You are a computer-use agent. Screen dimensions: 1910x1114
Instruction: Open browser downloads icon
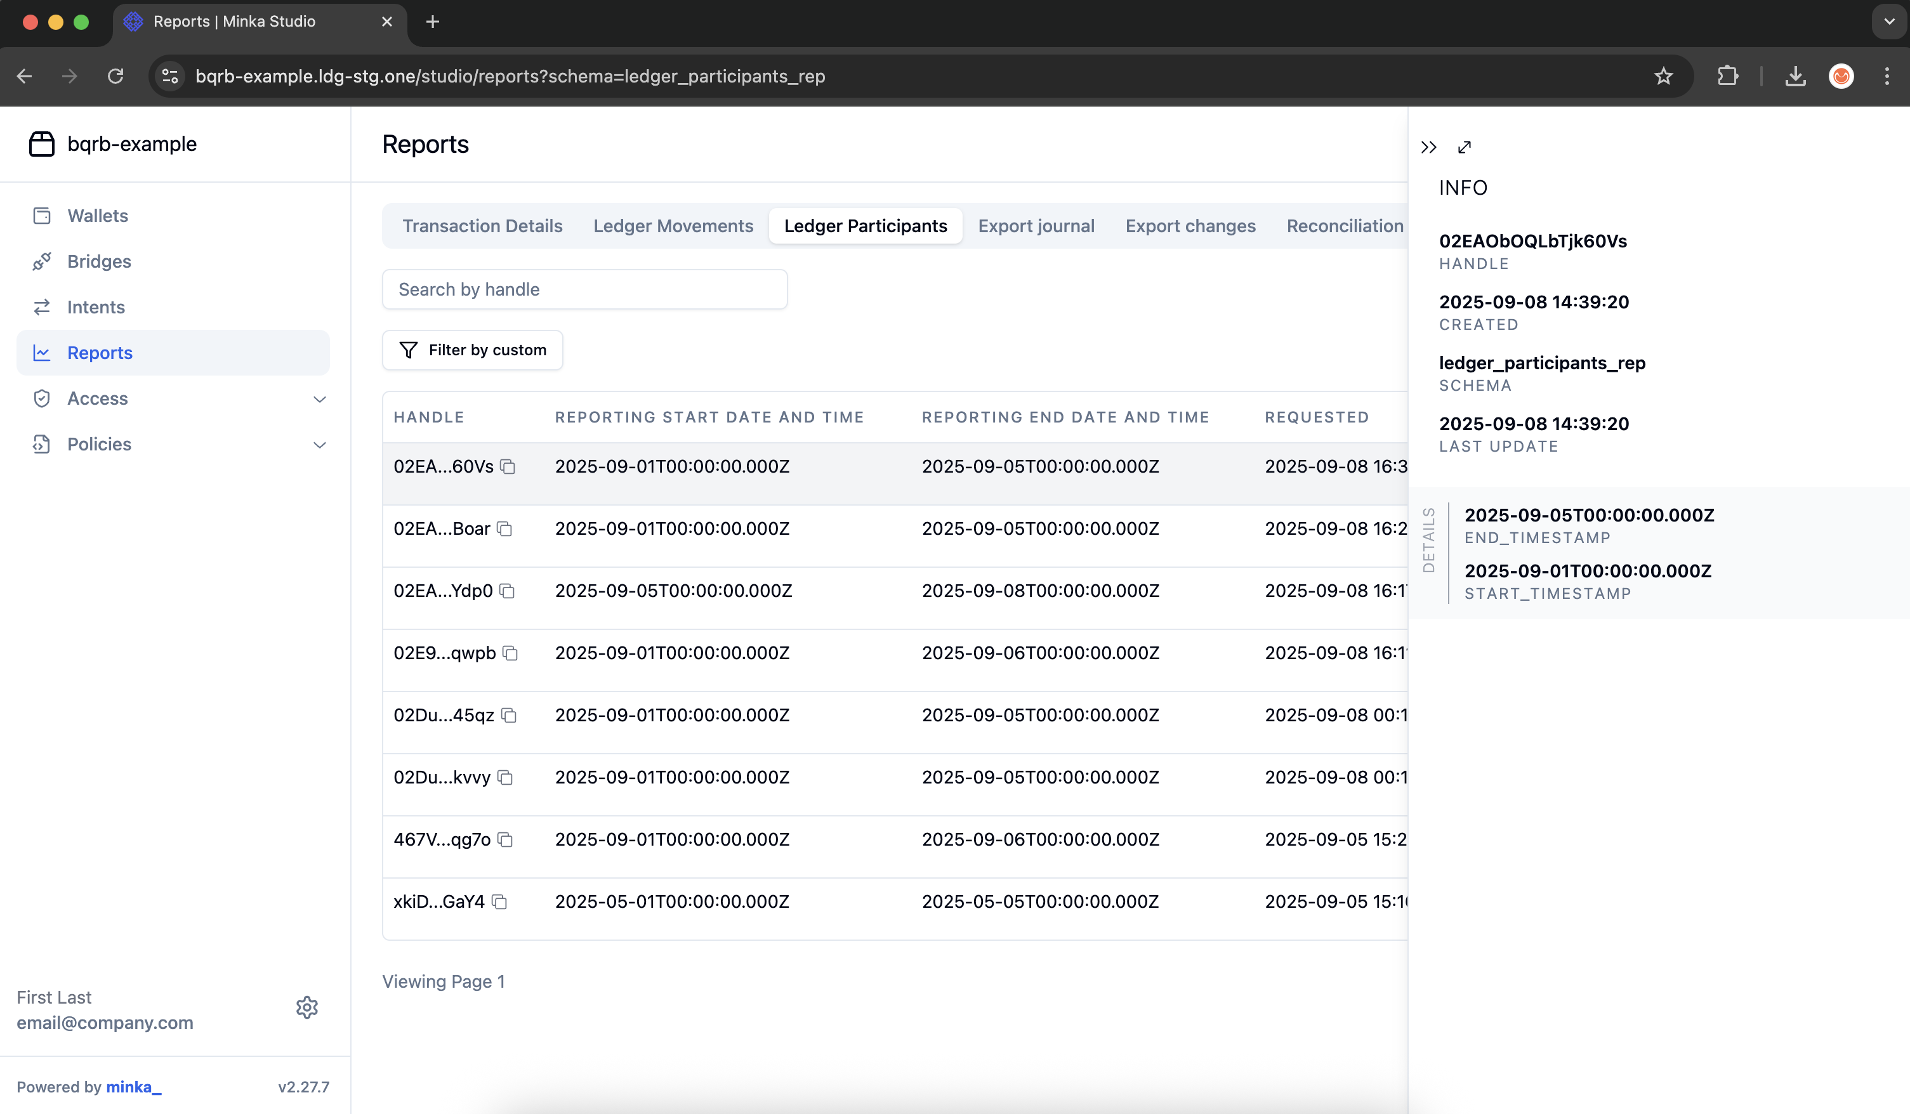[x=1795, y=75]
